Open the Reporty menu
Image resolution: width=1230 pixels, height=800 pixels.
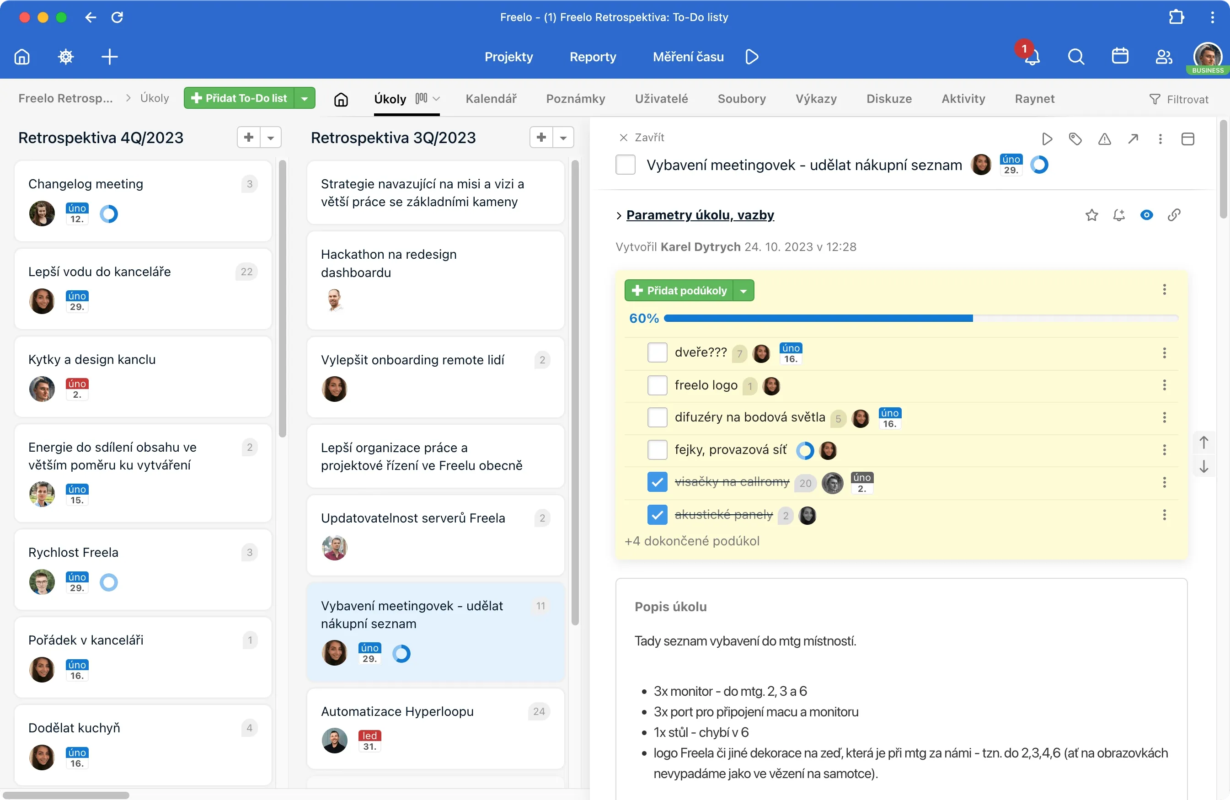pos(592,57)
